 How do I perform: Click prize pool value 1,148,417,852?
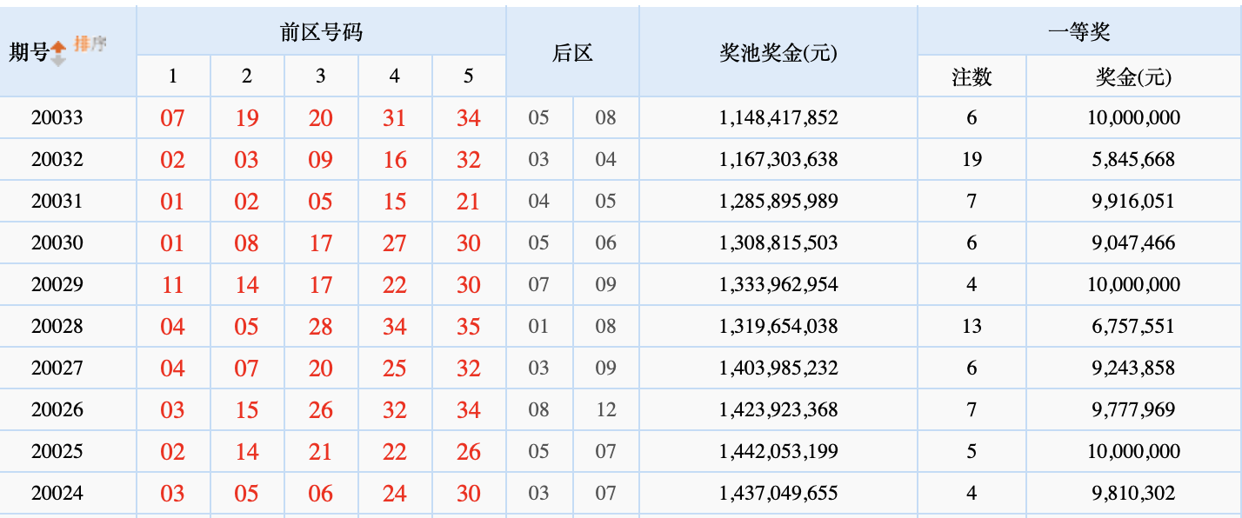coord(778,117)
